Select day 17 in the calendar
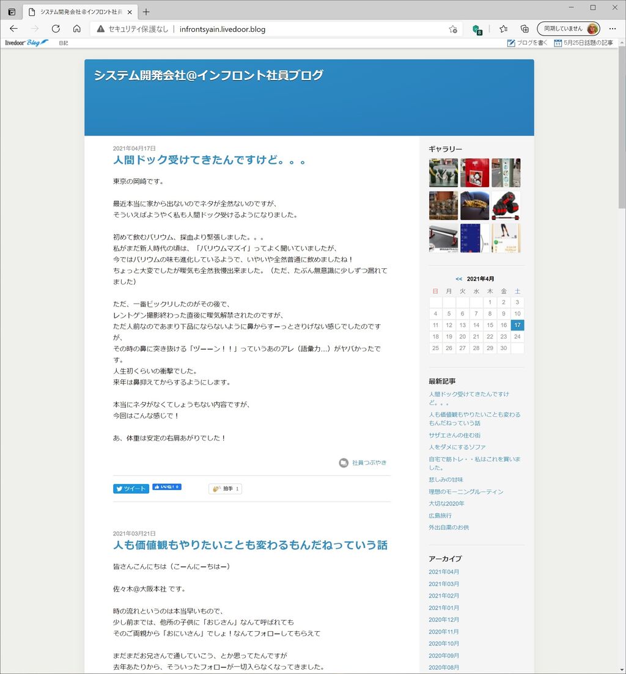The height and width of the screenshot is (674, 626). (x=517, y=325)
